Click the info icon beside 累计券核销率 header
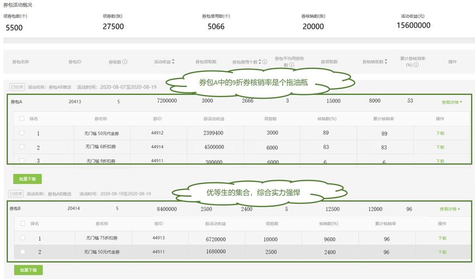 pos(416,65)
